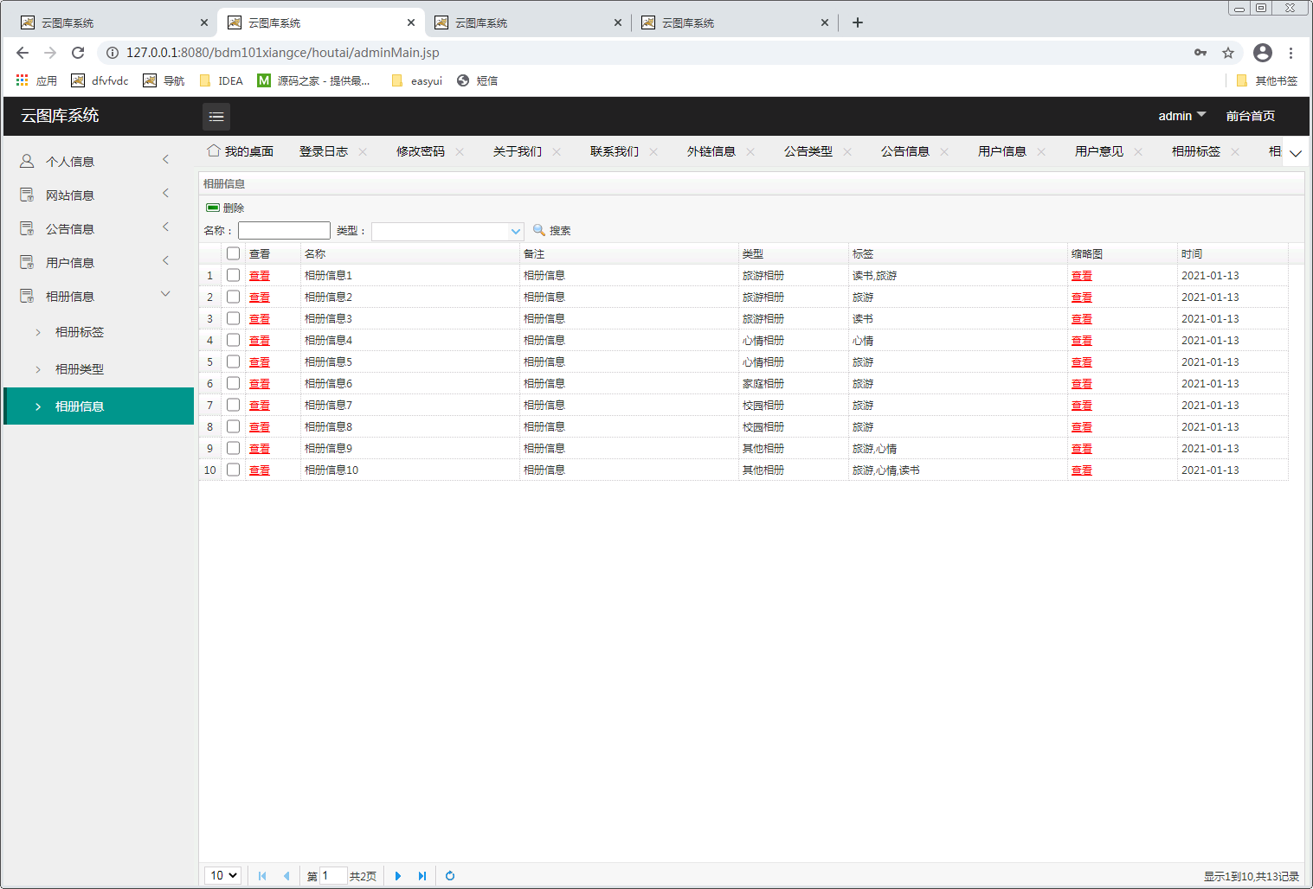The width and height of the screenshot is (1313, 889).
Task: Open the browser profile avatar icon
Action: click(x=1263, y=53)
